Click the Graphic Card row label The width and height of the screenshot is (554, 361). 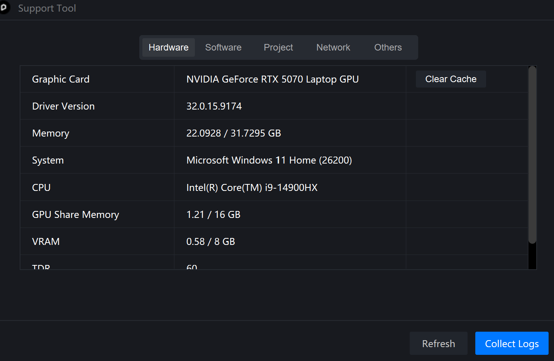coord(61,79)
